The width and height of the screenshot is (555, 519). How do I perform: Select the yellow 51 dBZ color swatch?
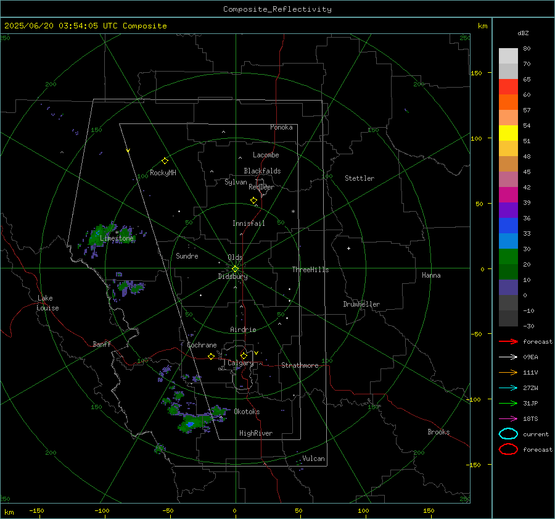[x=508, y=133]
